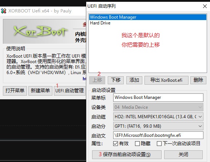Edit the 启动文 bootmgfw.efi path field
The width and height of the screenshot is (210, 162).
tap(158, 135)
